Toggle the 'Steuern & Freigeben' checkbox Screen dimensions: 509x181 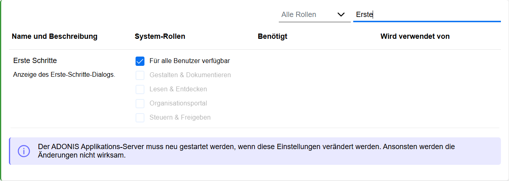coord(140,118)
